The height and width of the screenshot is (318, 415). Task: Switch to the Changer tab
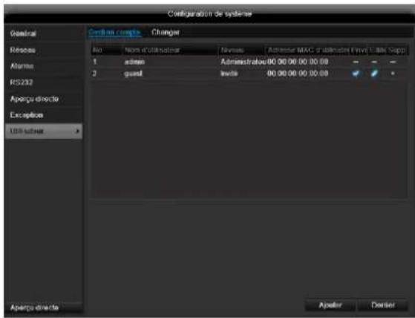[166, 32]
